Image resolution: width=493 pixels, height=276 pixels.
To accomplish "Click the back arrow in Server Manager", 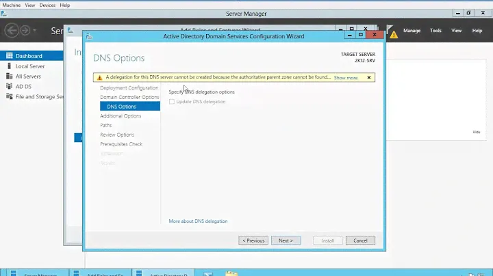I will (12, 31).
